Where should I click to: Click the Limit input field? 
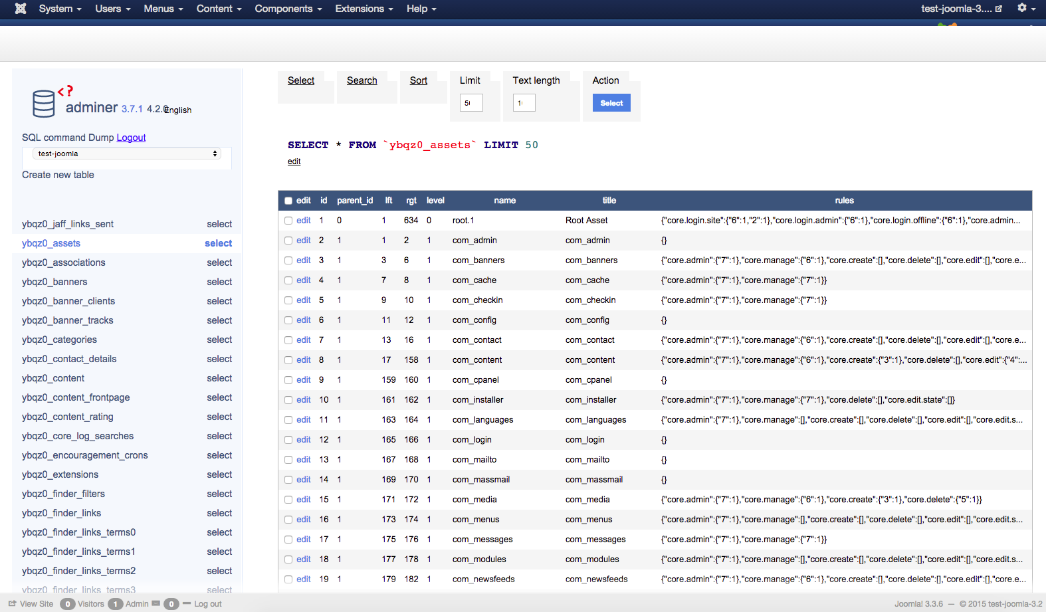click(x=471, y=103)
